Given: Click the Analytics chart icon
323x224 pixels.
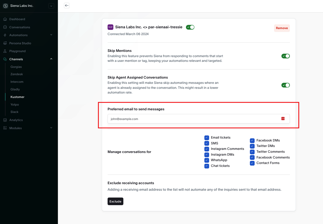Looking at the screenshot, I should [x=5, y=120].
